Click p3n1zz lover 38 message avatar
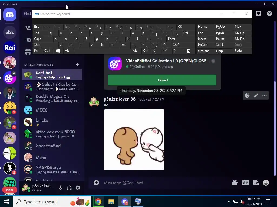The width and height of the screenshot is (277, 207). (x=94, y=102)
